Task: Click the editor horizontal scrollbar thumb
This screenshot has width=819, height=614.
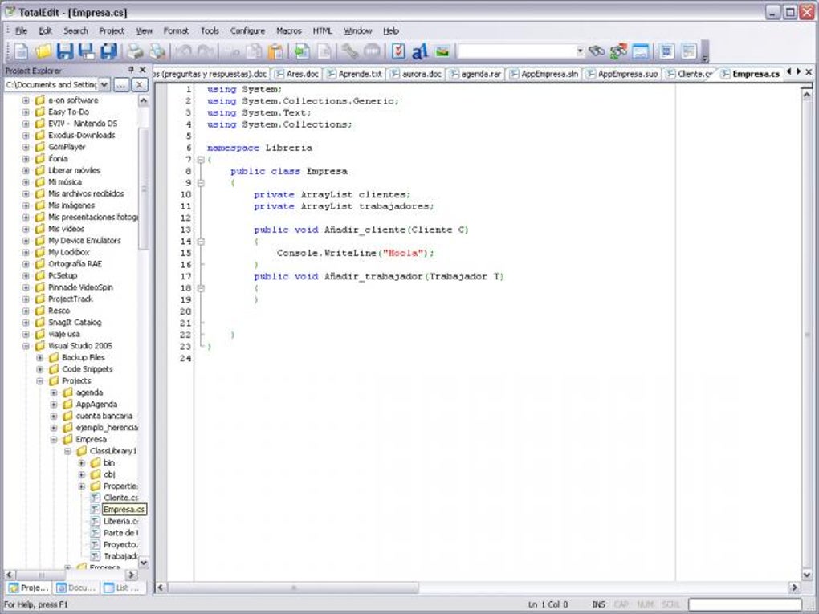Action: [x=293, y=588]
